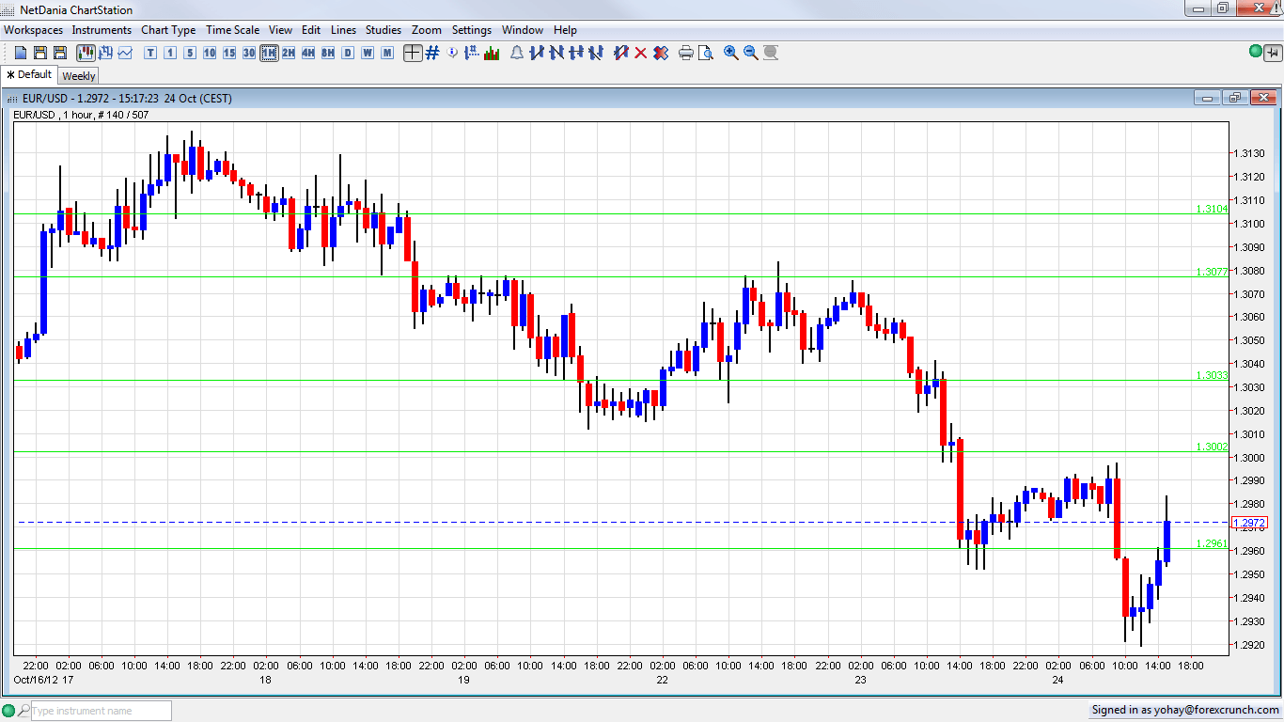
Task: Select the Tick (T) time scale
Action: coord(150,53)
